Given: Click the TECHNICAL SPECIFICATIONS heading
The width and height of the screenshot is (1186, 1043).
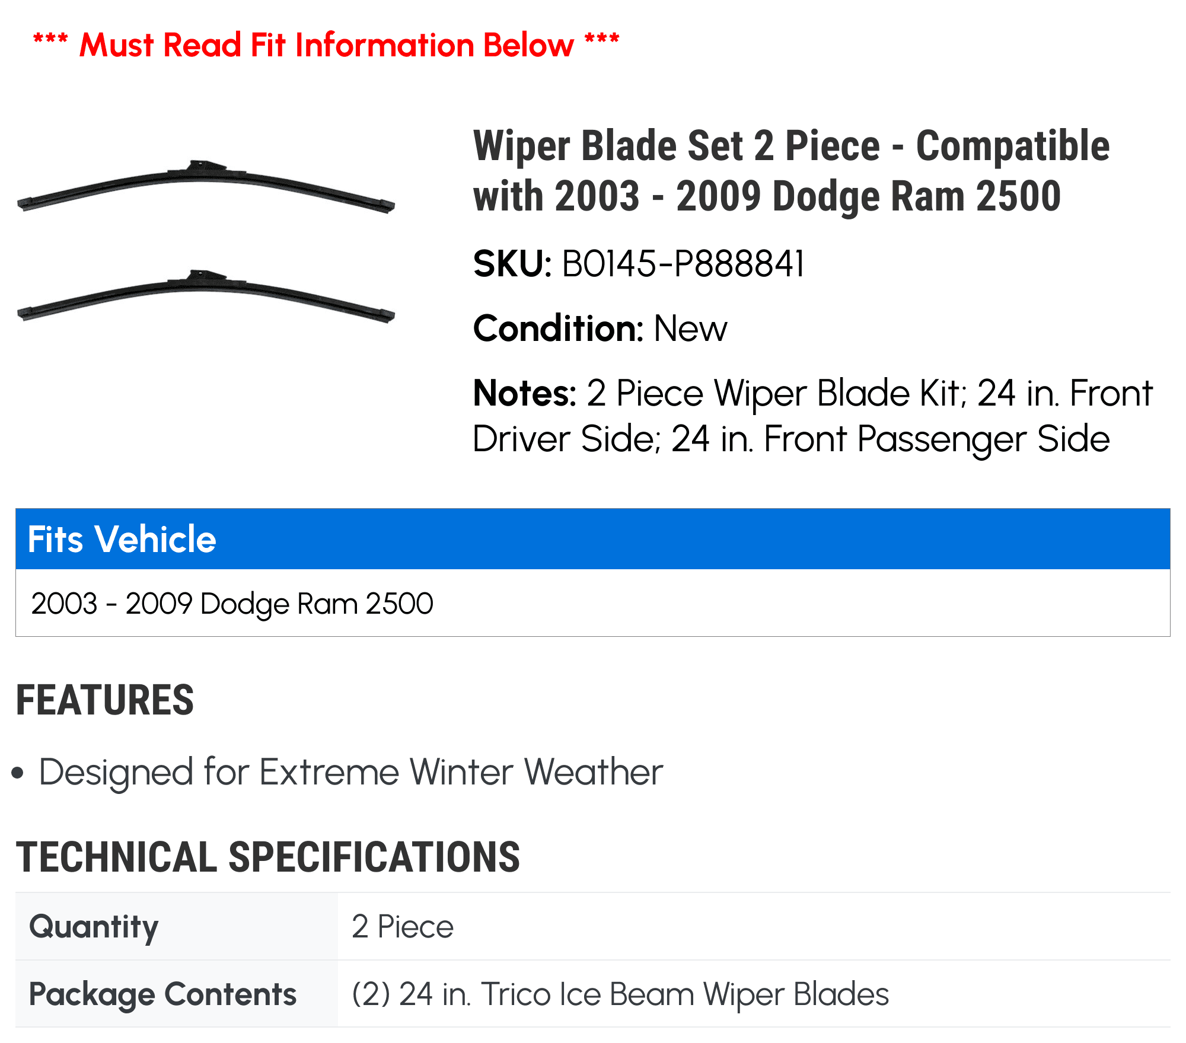Looking at the screenshot, I should [268, 857].
